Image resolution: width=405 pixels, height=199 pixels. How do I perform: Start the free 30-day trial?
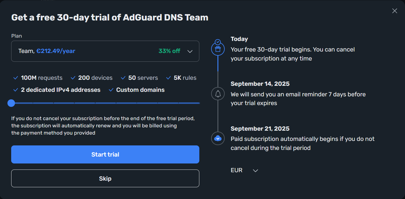[x=105, y=154]
